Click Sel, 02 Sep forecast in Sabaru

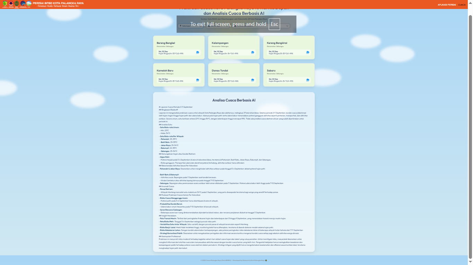289,80
